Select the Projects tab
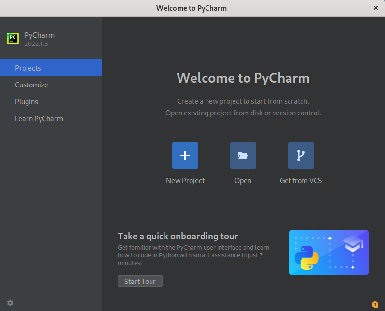Image resolution: width=385 pixels, height=311 pixels. [51, 68]
